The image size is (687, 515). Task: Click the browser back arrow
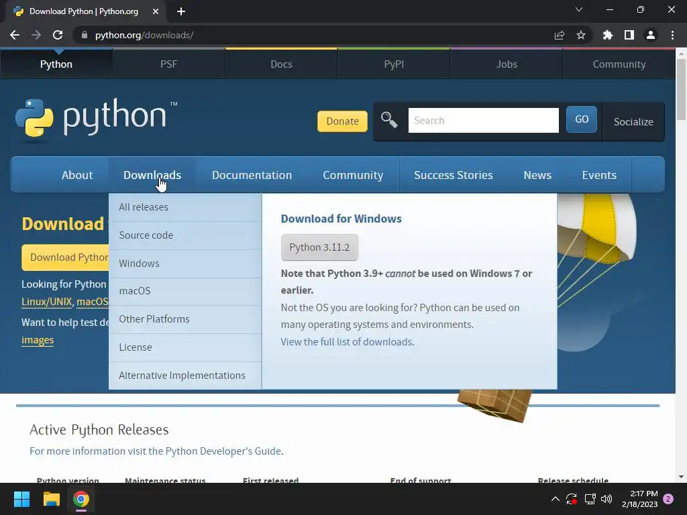click(15, 35)
